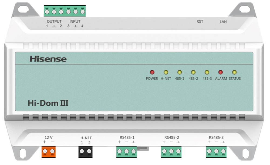Viewport: 270px width, 165px height.
Task: Click the 485-3 indicator LED
Action: (207, 72)
